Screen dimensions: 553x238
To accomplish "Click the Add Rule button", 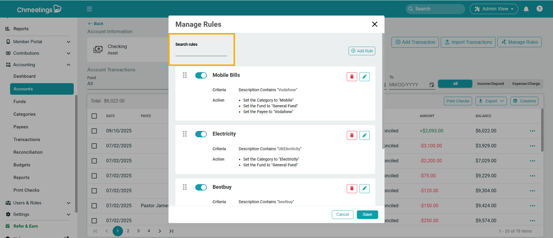I will click(x=362, y=51).
